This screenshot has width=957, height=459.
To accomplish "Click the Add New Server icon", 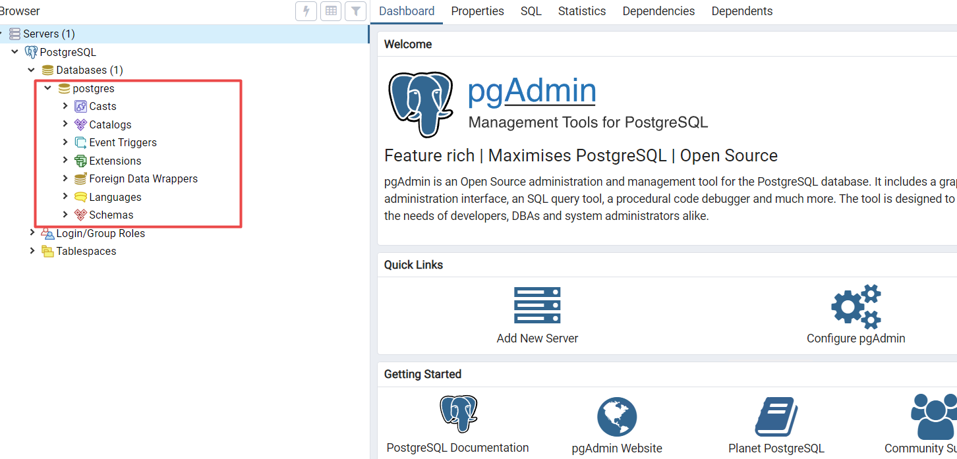I will click(x=537, y=306).
